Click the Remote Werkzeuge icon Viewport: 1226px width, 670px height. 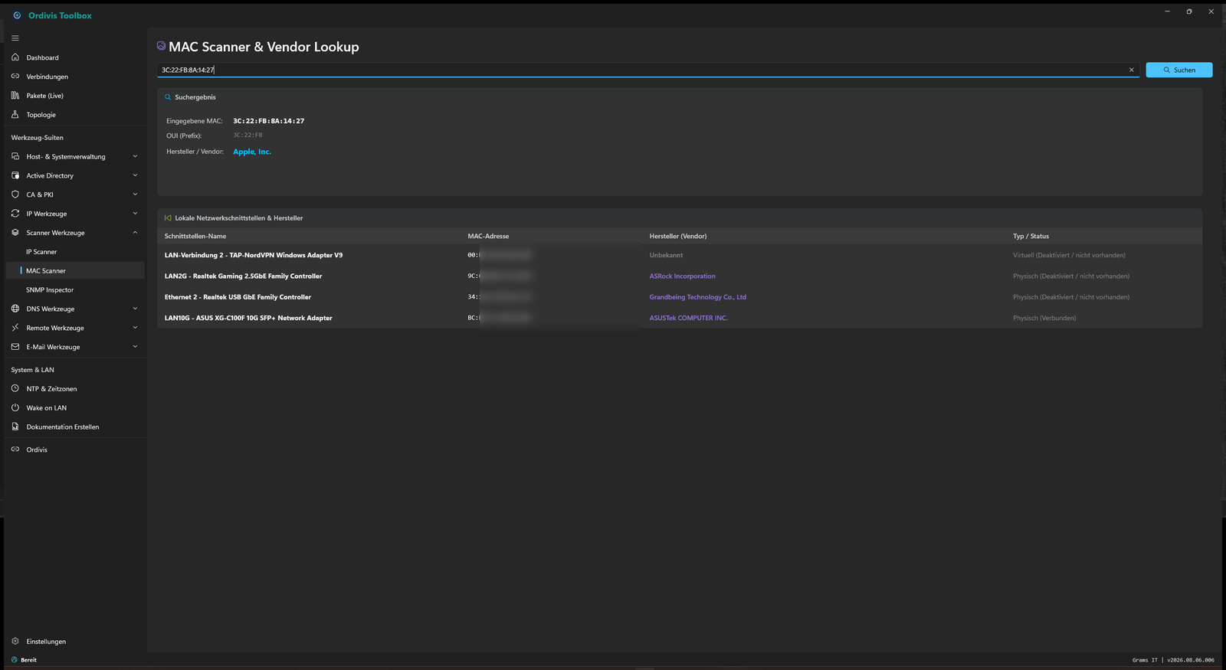pyautogui.click(x=15, y=328)
